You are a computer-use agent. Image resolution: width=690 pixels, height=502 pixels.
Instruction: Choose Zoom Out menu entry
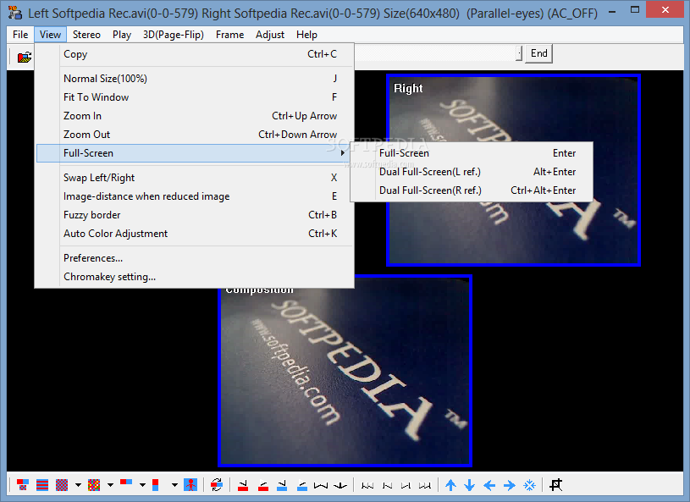tap(195, 135)
